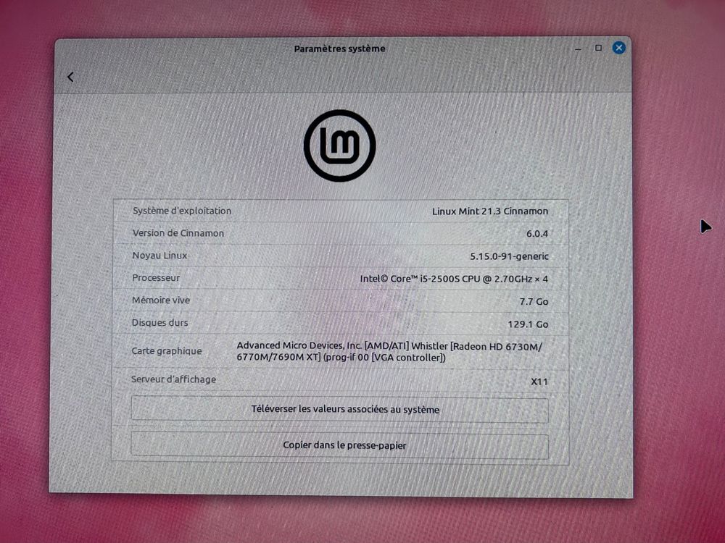Click the Disques durs 129.1 Go entry
The image size is (725, 543).
click(530, 323)
